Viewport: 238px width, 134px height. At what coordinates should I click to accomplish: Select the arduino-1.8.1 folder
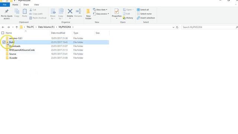click(x=16, y=38)
